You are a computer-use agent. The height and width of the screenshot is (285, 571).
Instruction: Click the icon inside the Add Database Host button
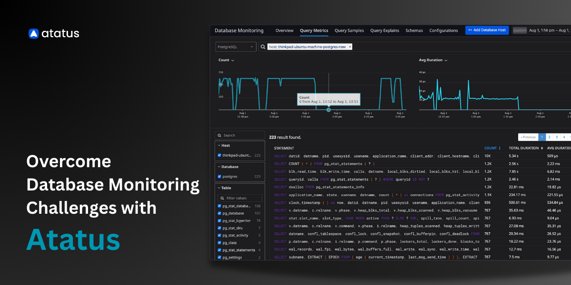point(471,30)
